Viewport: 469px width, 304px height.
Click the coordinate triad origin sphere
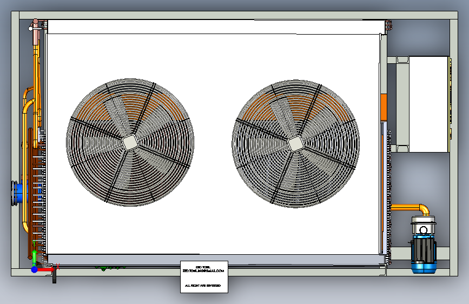click(x=35, y=269)
